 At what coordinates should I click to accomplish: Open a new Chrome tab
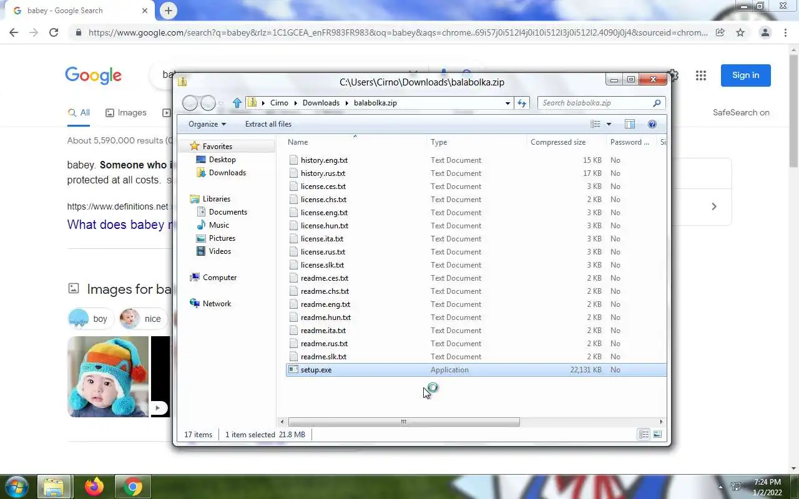[x=168, y=11]
